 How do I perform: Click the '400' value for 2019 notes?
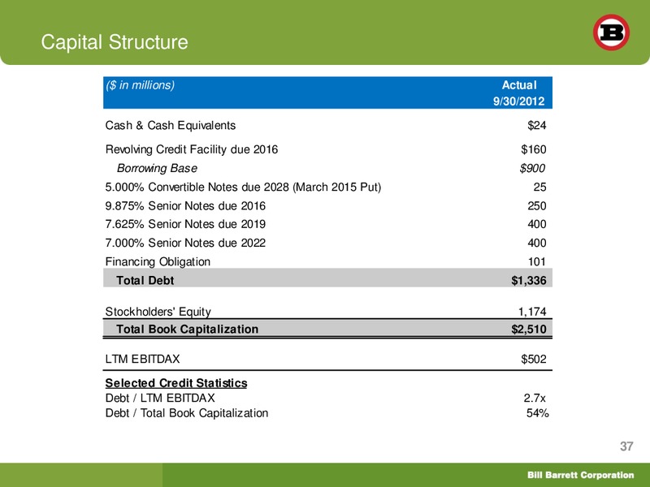pos(537,224)
